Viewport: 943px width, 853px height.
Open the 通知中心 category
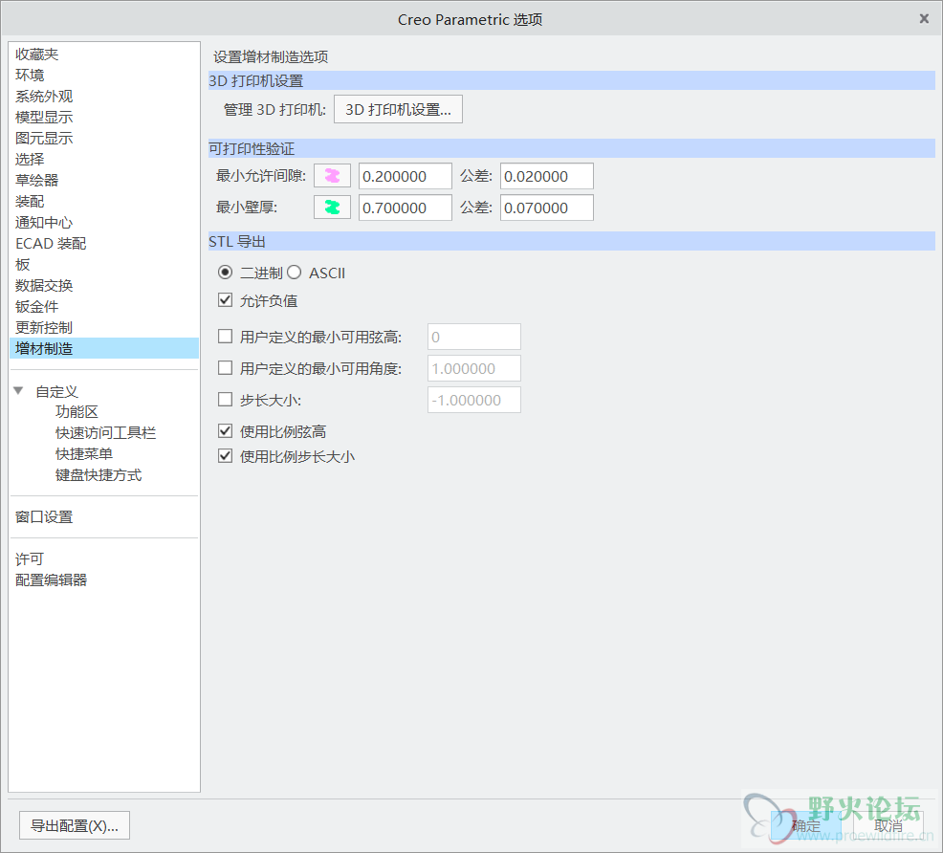104,223
